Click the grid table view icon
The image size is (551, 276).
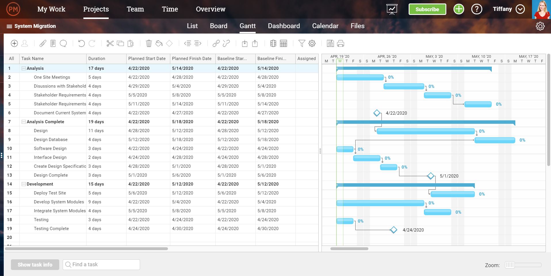(x=284, y=43)
